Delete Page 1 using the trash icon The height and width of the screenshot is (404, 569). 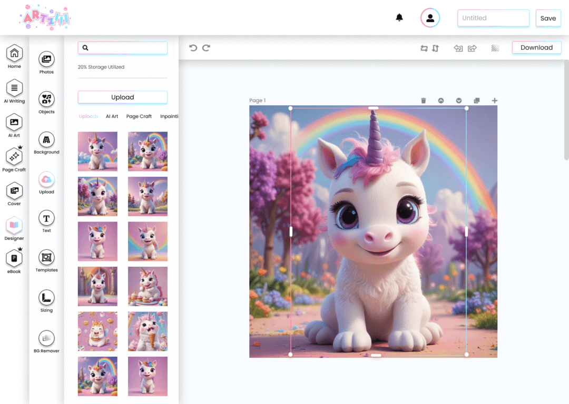click(424, 100)
